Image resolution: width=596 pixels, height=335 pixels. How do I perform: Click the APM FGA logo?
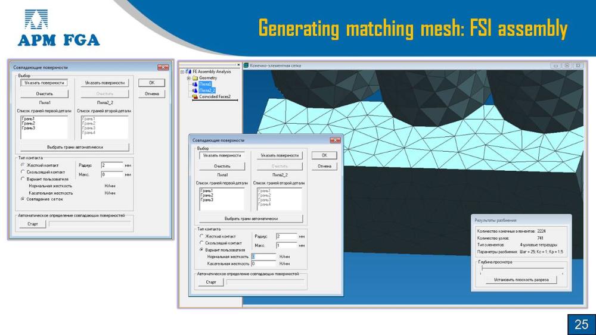[58, 28]
